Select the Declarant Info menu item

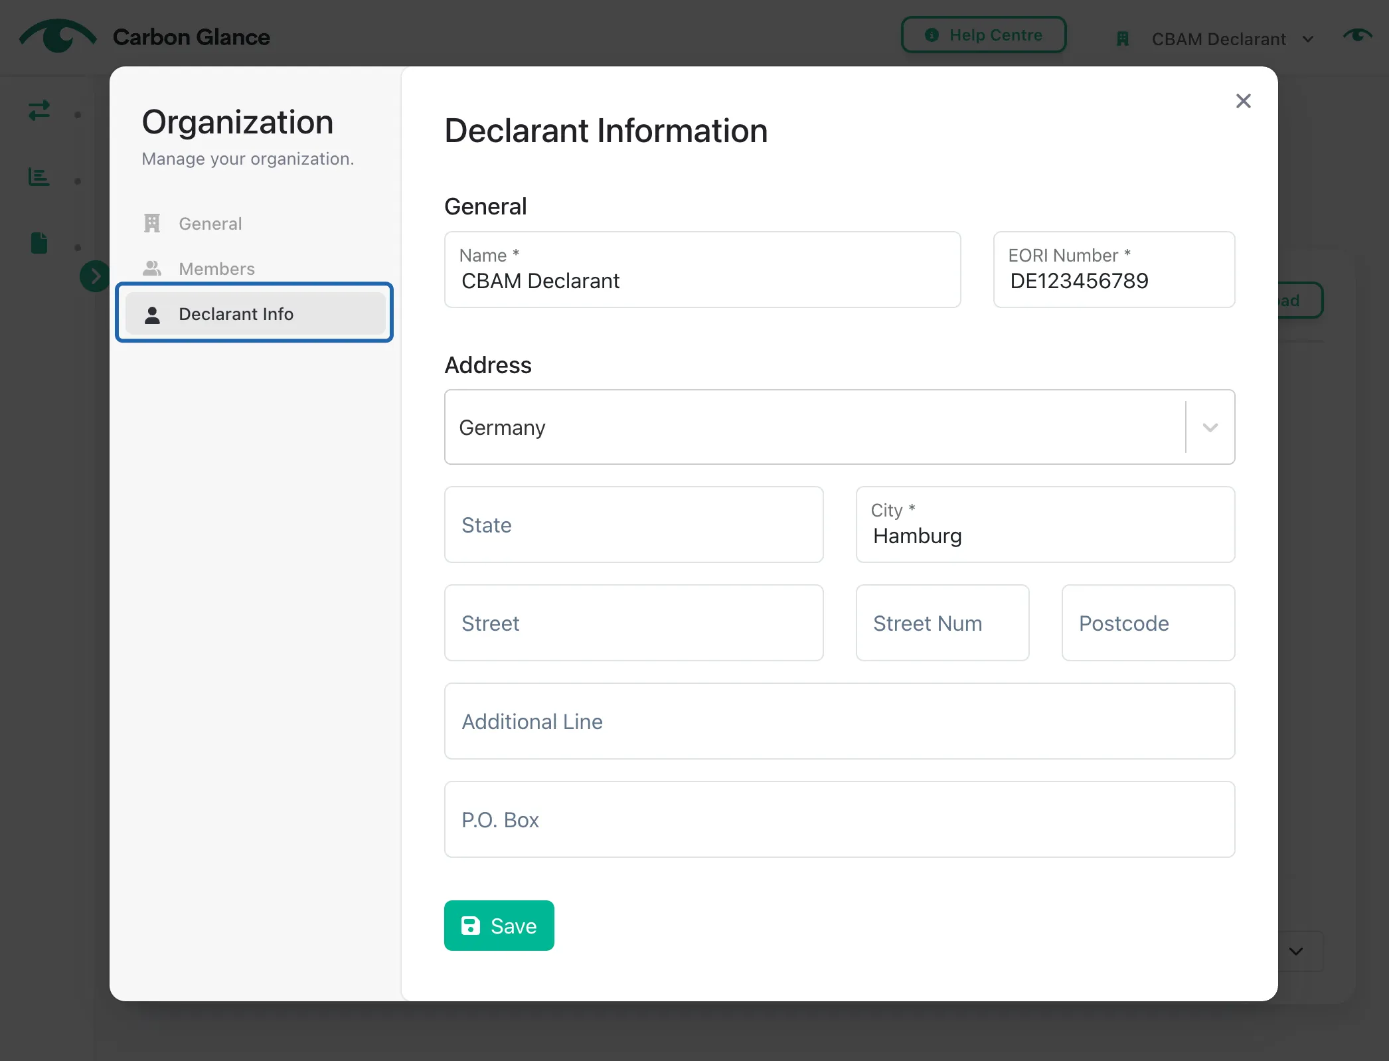coord(255,314)
